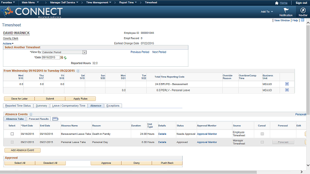Expand the Report Time breadcrumb menu

coord(128,2)
